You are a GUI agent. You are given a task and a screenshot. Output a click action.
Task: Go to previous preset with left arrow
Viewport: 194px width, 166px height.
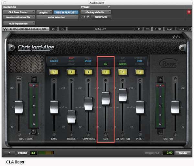(139, 29)
